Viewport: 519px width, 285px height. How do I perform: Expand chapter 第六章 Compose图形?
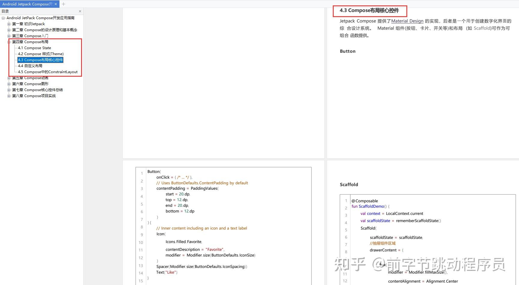[x=9, y=84]
